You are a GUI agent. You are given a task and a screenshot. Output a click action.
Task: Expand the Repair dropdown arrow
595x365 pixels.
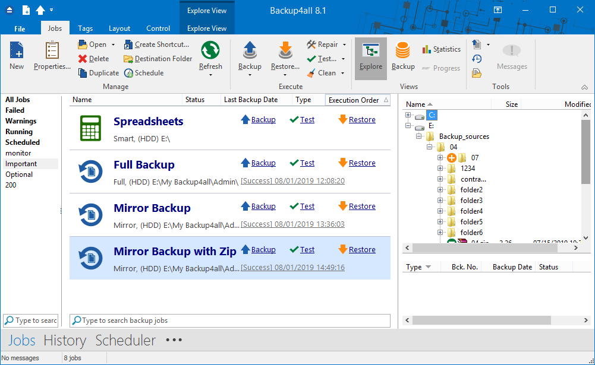[344, 45]
